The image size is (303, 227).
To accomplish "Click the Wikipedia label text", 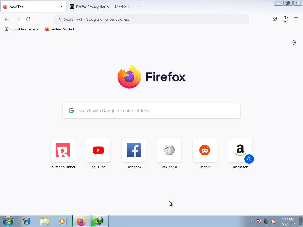I will click(x=169, y=167).
